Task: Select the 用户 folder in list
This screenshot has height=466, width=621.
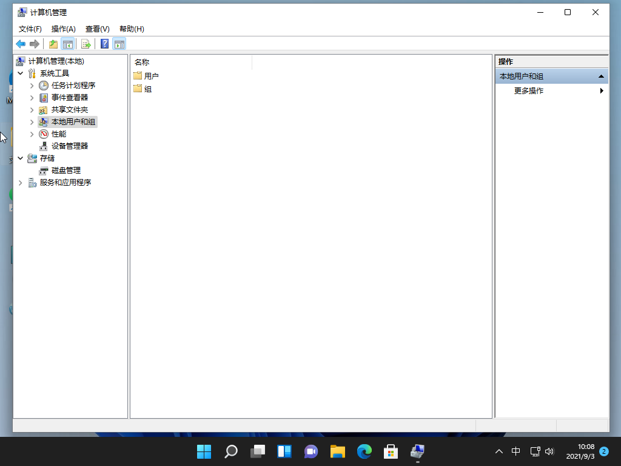Action: (151, 76)
